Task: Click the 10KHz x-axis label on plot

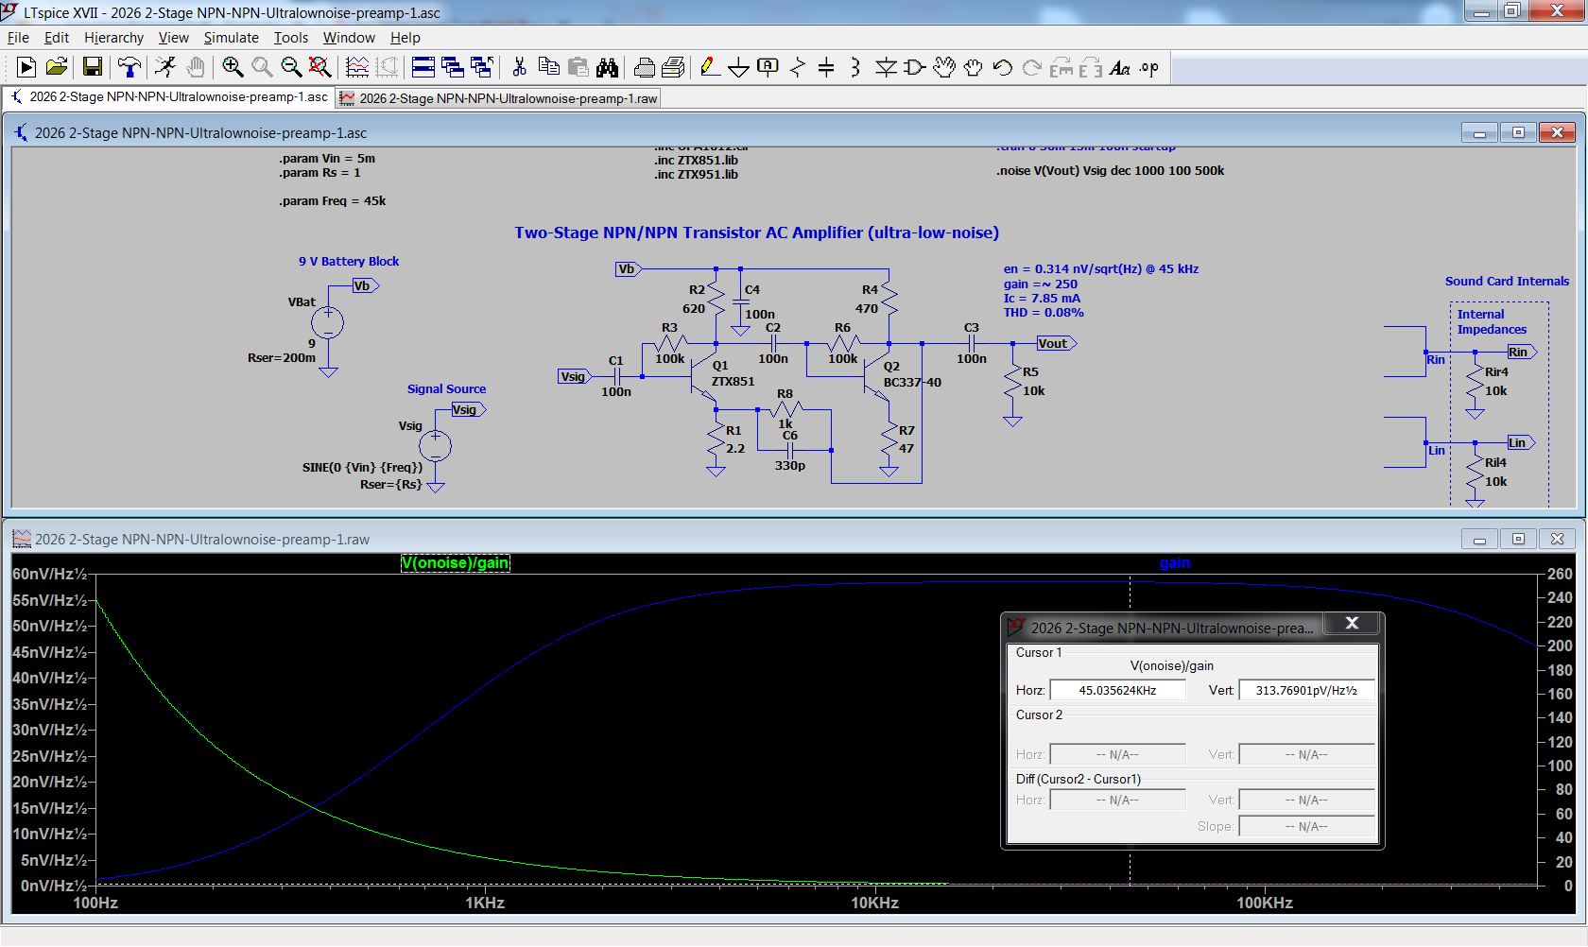Action: point(874,904)
